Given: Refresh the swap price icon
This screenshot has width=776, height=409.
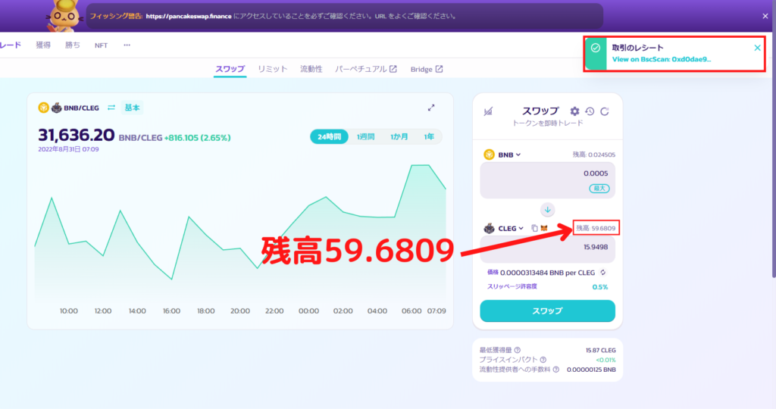Looking at the screenshot, I should [x=604, y=111].
